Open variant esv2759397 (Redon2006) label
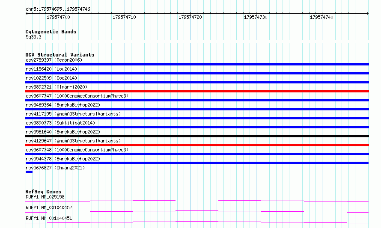Screen dimensions: 381x228 (54, 60)
